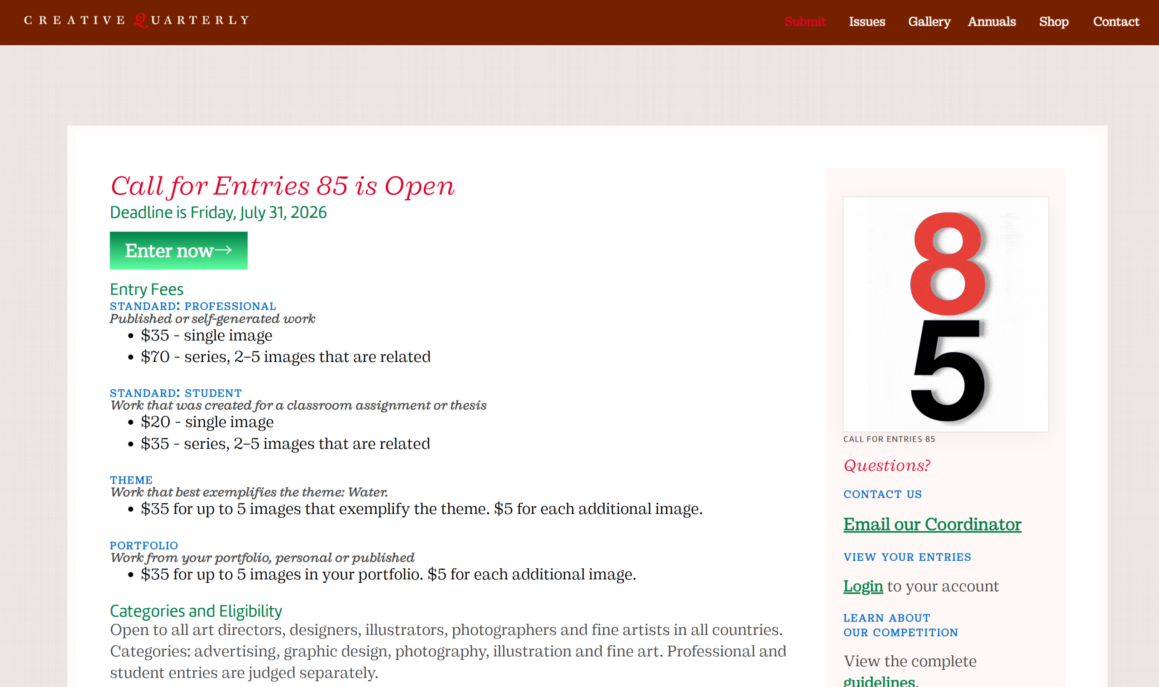1159x687 pixels.
Task: Select the Entry Fees heading
Action: 147,289
